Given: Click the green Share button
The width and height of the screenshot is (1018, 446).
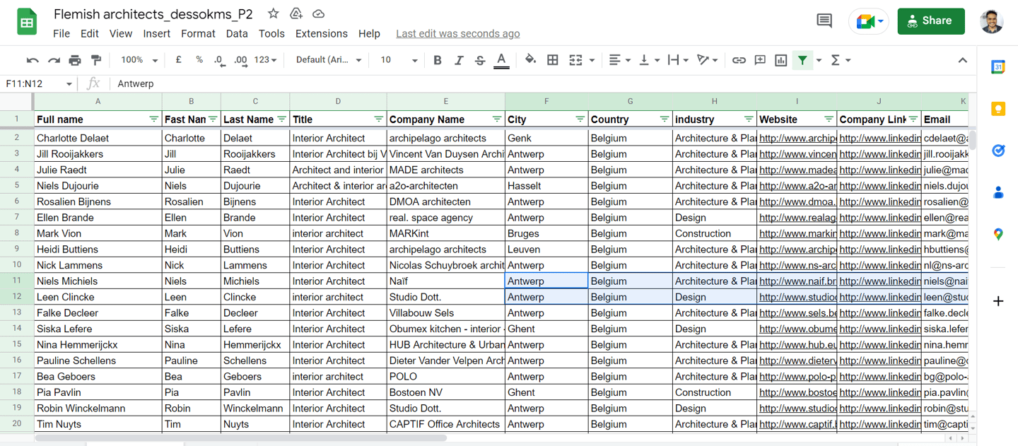Looking at the screenshot, I should click(931, 21).
